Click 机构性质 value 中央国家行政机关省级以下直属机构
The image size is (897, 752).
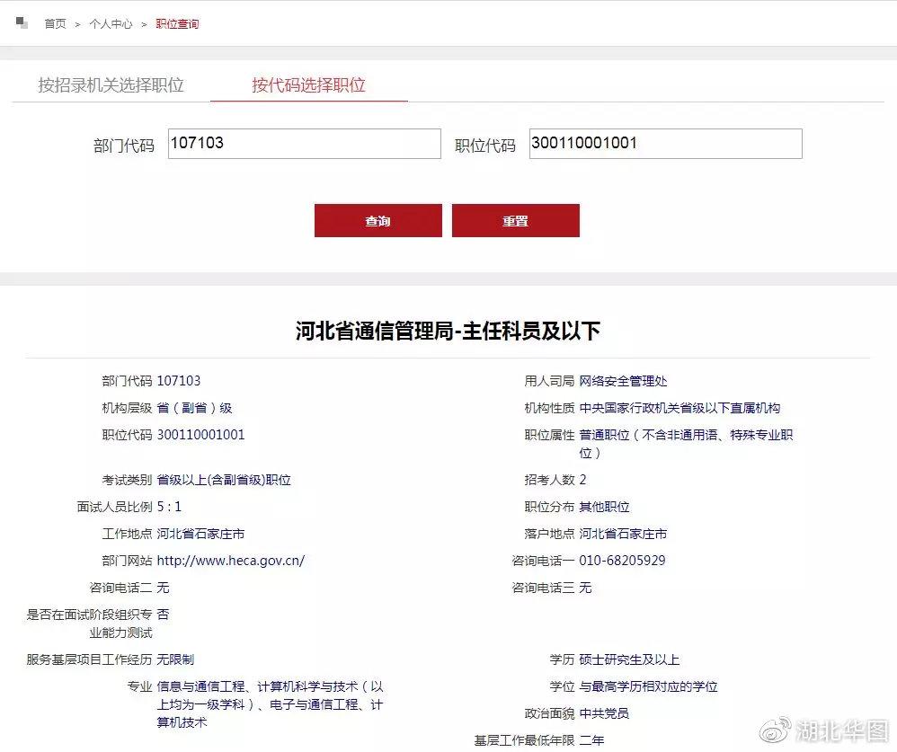679,408
